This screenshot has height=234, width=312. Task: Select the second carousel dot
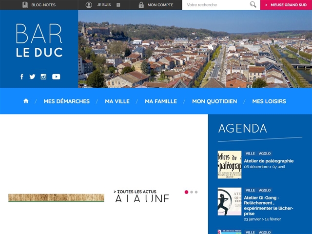[192, 192]
